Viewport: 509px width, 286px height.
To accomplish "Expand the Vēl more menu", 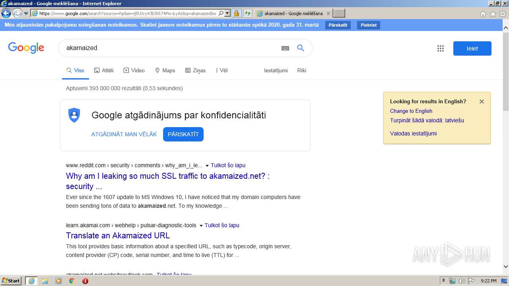I will coord(221,70).
